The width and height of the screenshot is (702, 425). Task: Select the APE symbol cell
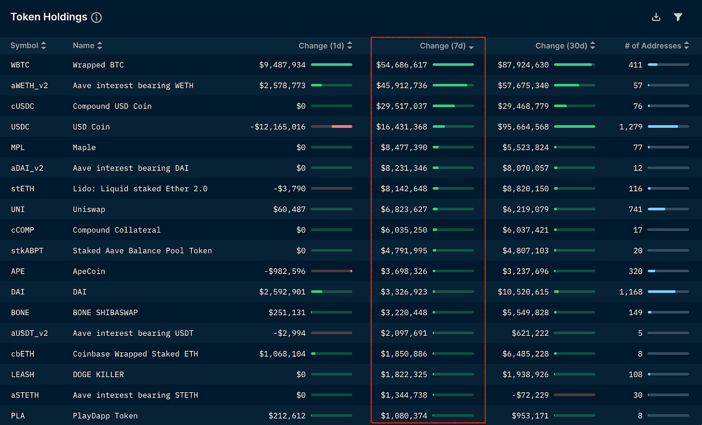tap(18, 271)
